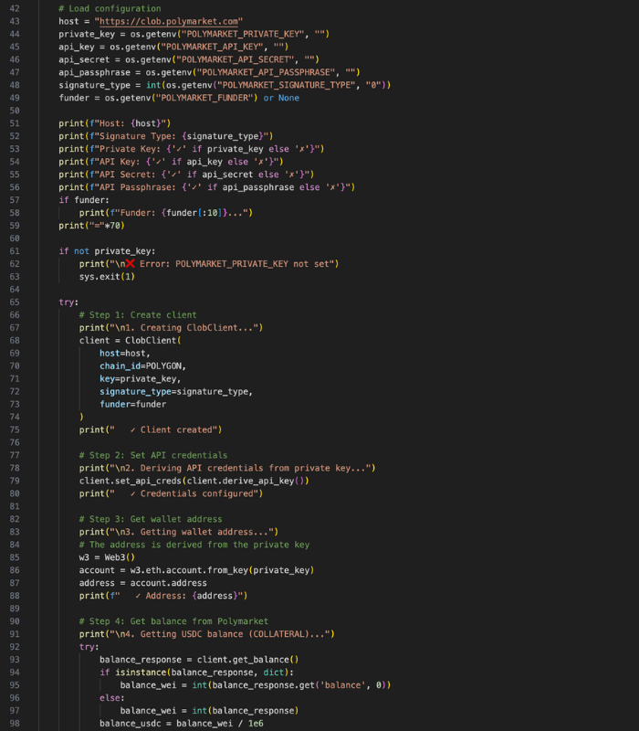Click "account = w3.eth.account.from_key" line
Viewport: 639px width, 731px height.
click(x=196, y=570)
